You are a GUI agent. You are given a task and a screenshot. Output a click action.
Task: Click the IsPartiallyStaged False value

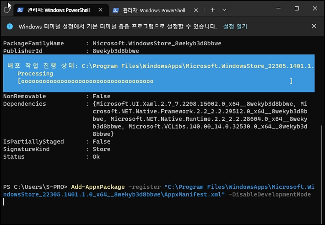[x=102, y=141]
